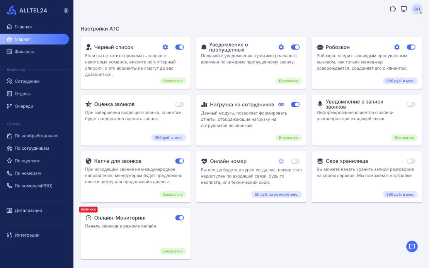Turn on Свое хранилище switch
The width and height of the screenshot is (429, 268).
[x=411, y=161]
